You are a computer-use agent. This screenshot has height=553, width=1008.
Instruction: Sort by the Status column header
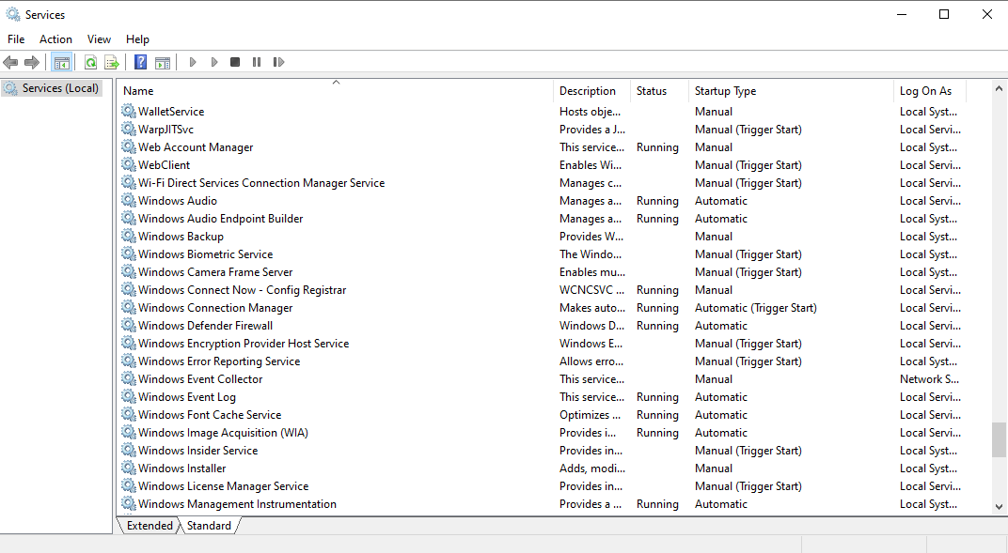pos(659,91)
